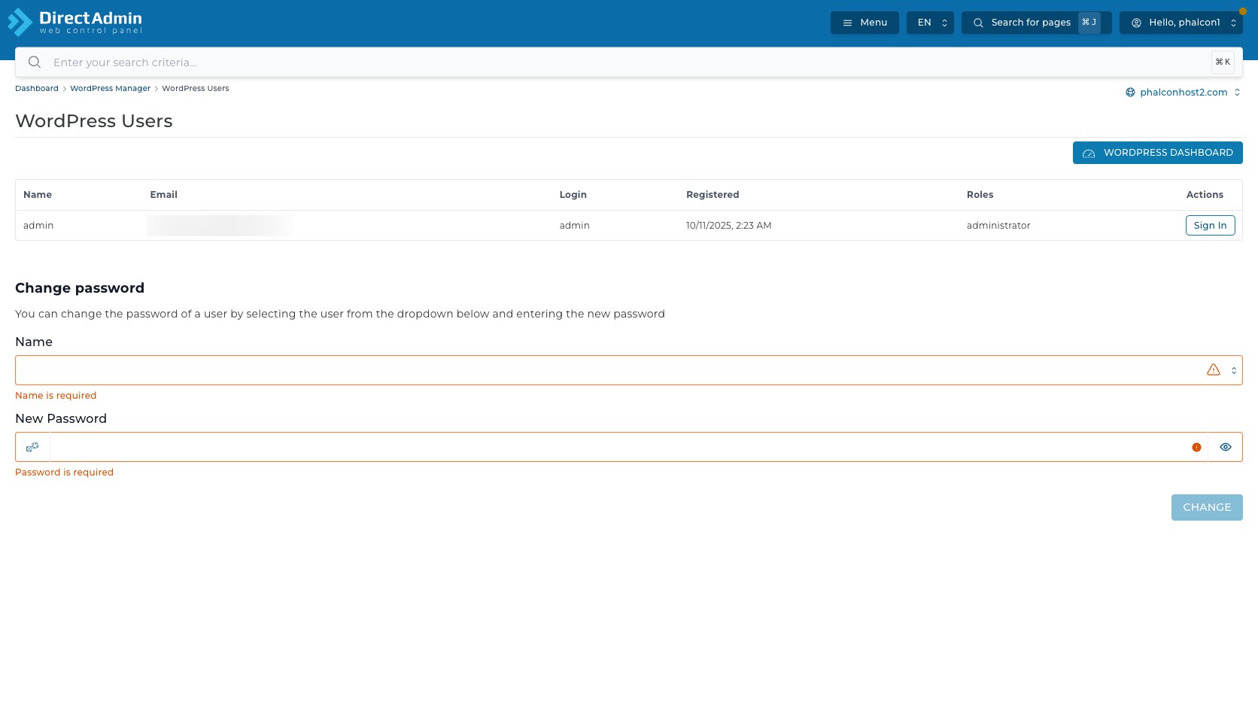The width and height of the screenshot is (1258, 708).
Task: Click the hamburger icon in Menu
Action: pos(847,23)
